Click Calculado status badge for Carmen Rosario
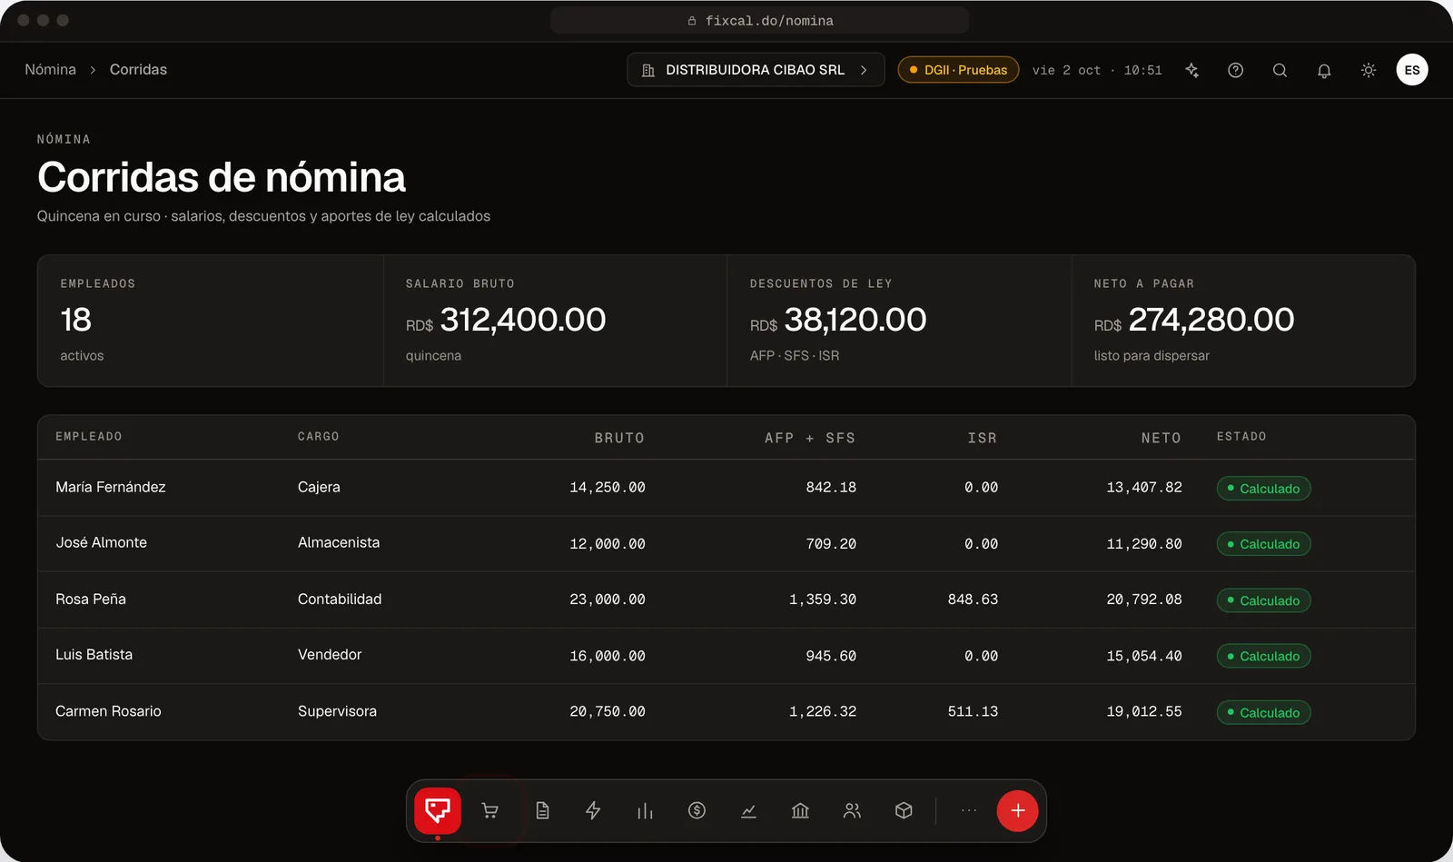Image resolution: width=1453 pixels, height=862 pixels. [1263, 713]
